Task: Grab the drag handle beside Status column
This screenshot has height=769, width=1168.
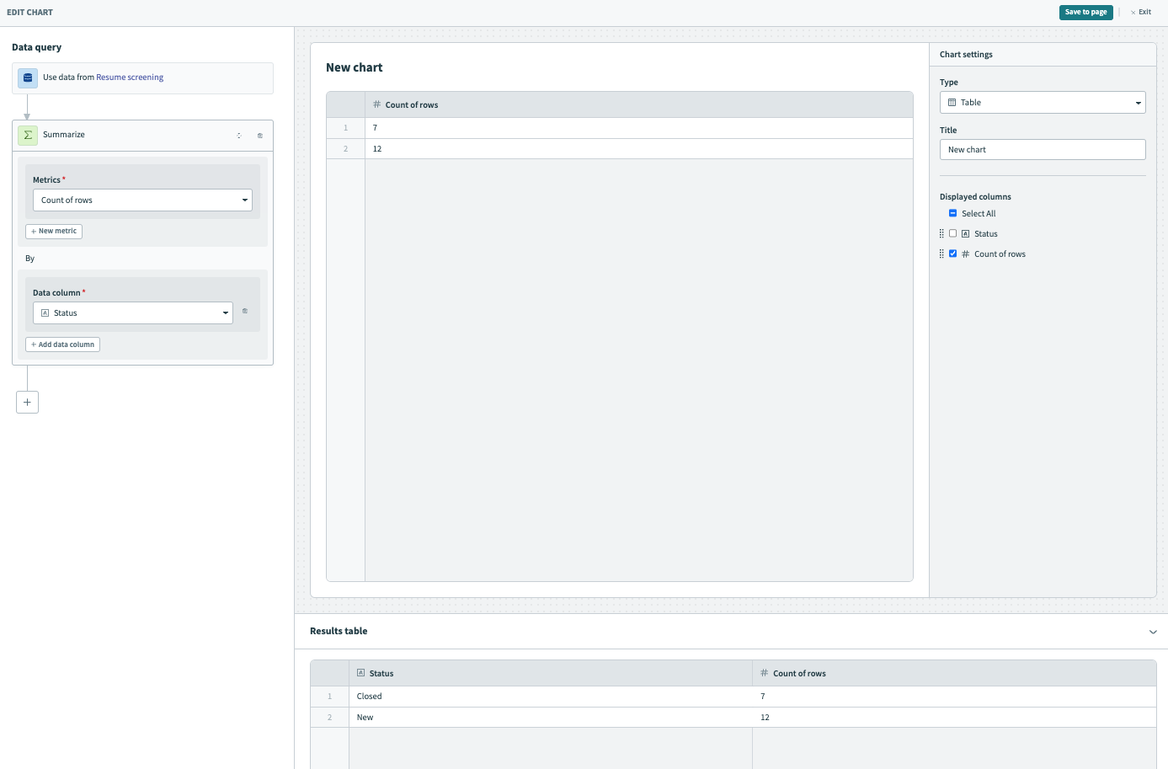Action: [941, 234]
